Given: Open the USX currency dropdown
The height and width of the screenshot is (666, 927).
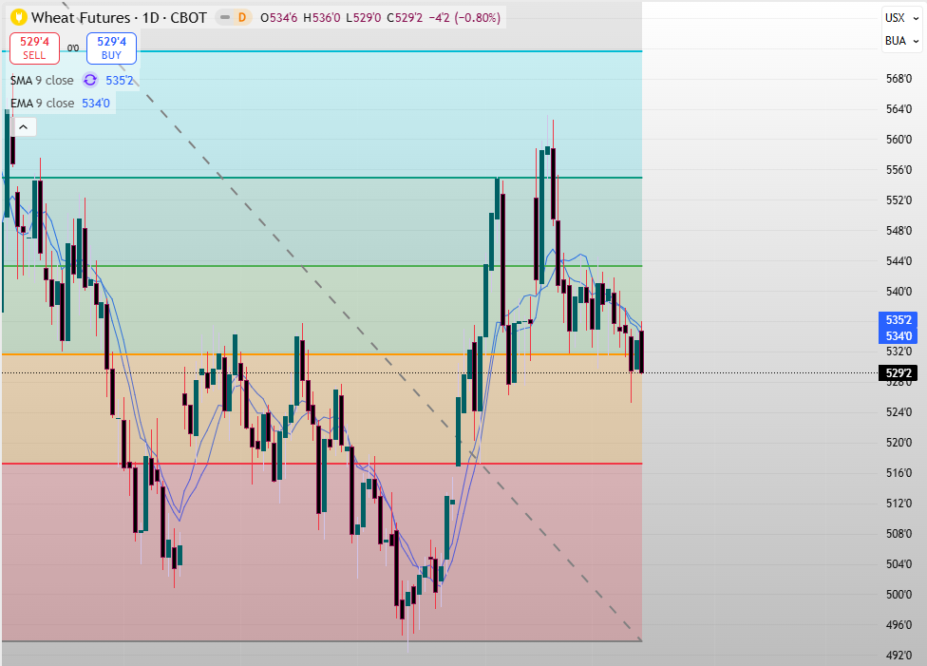Looking at the screenshot, I should (900, 17).
